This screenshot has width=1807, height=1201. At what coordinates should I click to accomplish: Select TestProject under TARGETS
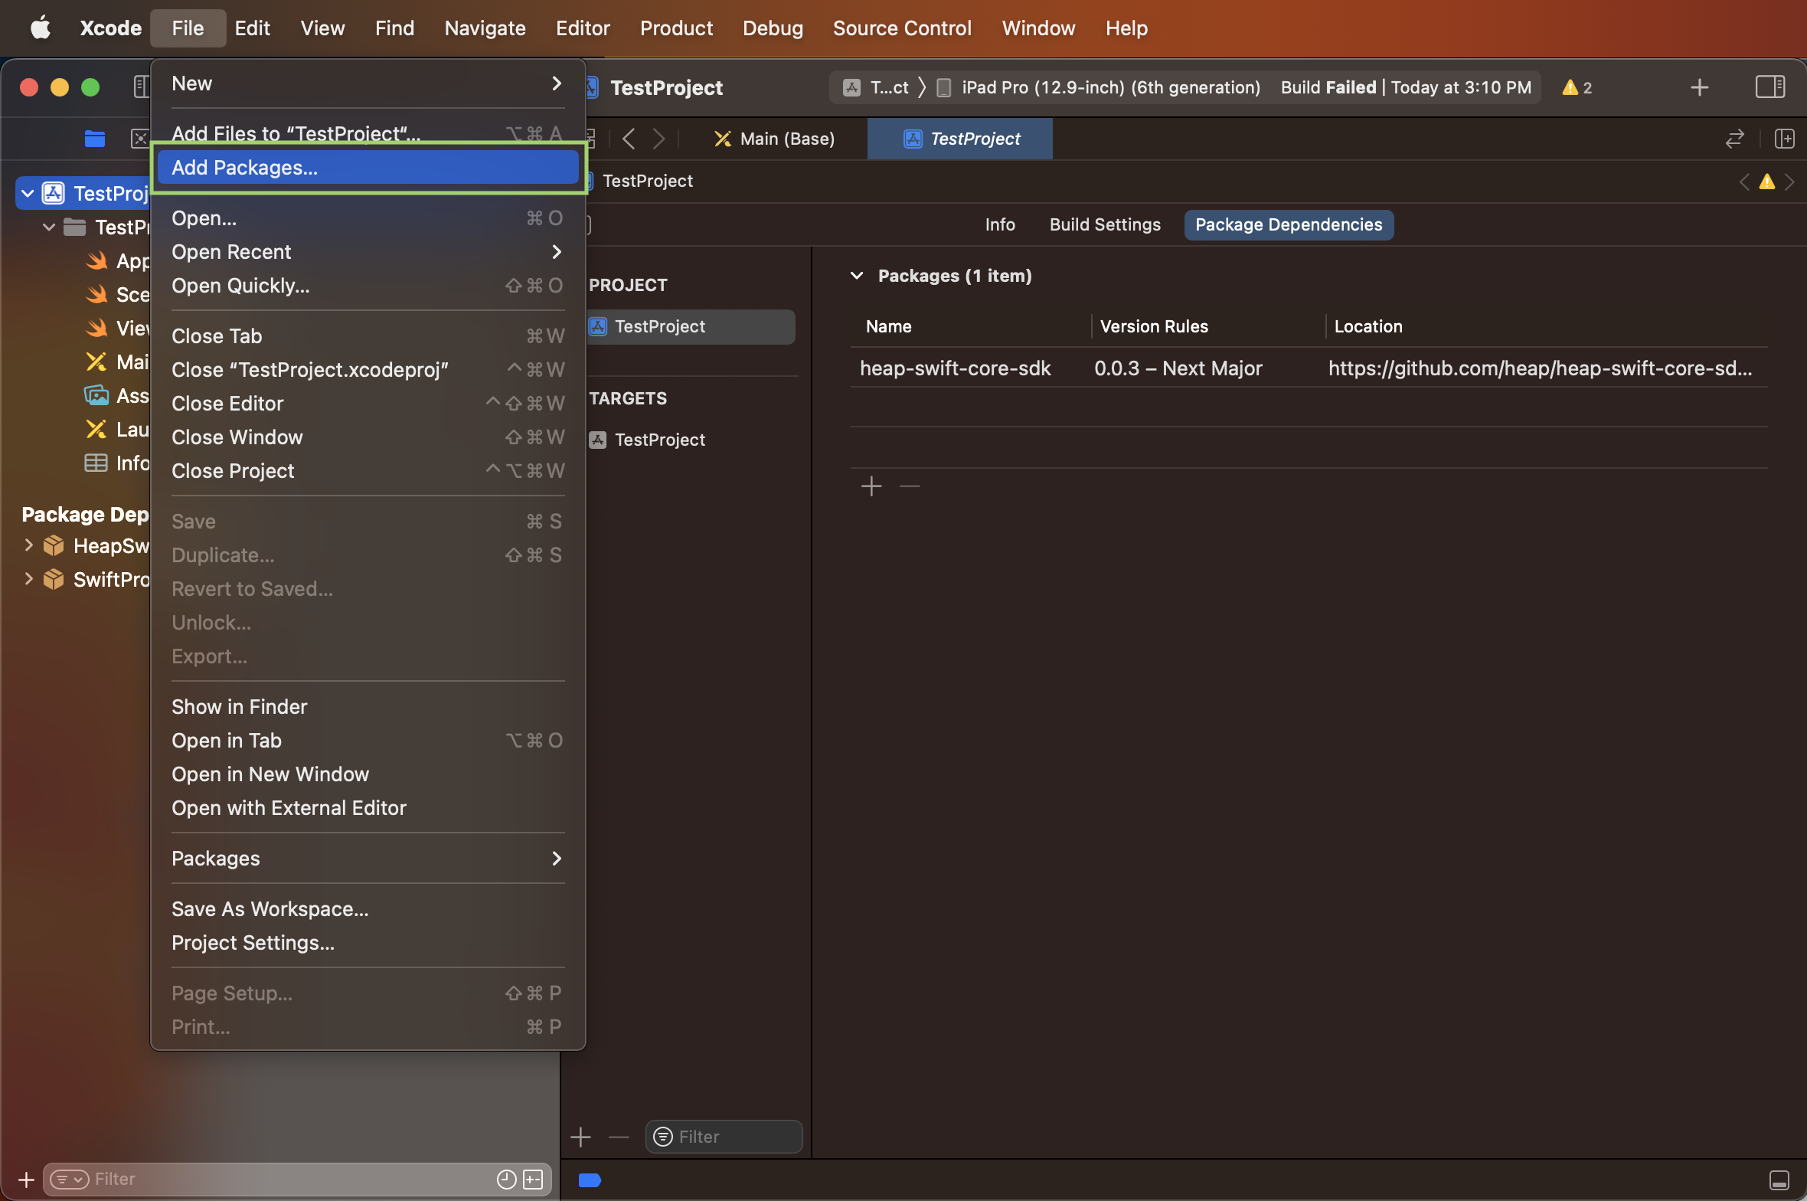click(x=659, y=440)
